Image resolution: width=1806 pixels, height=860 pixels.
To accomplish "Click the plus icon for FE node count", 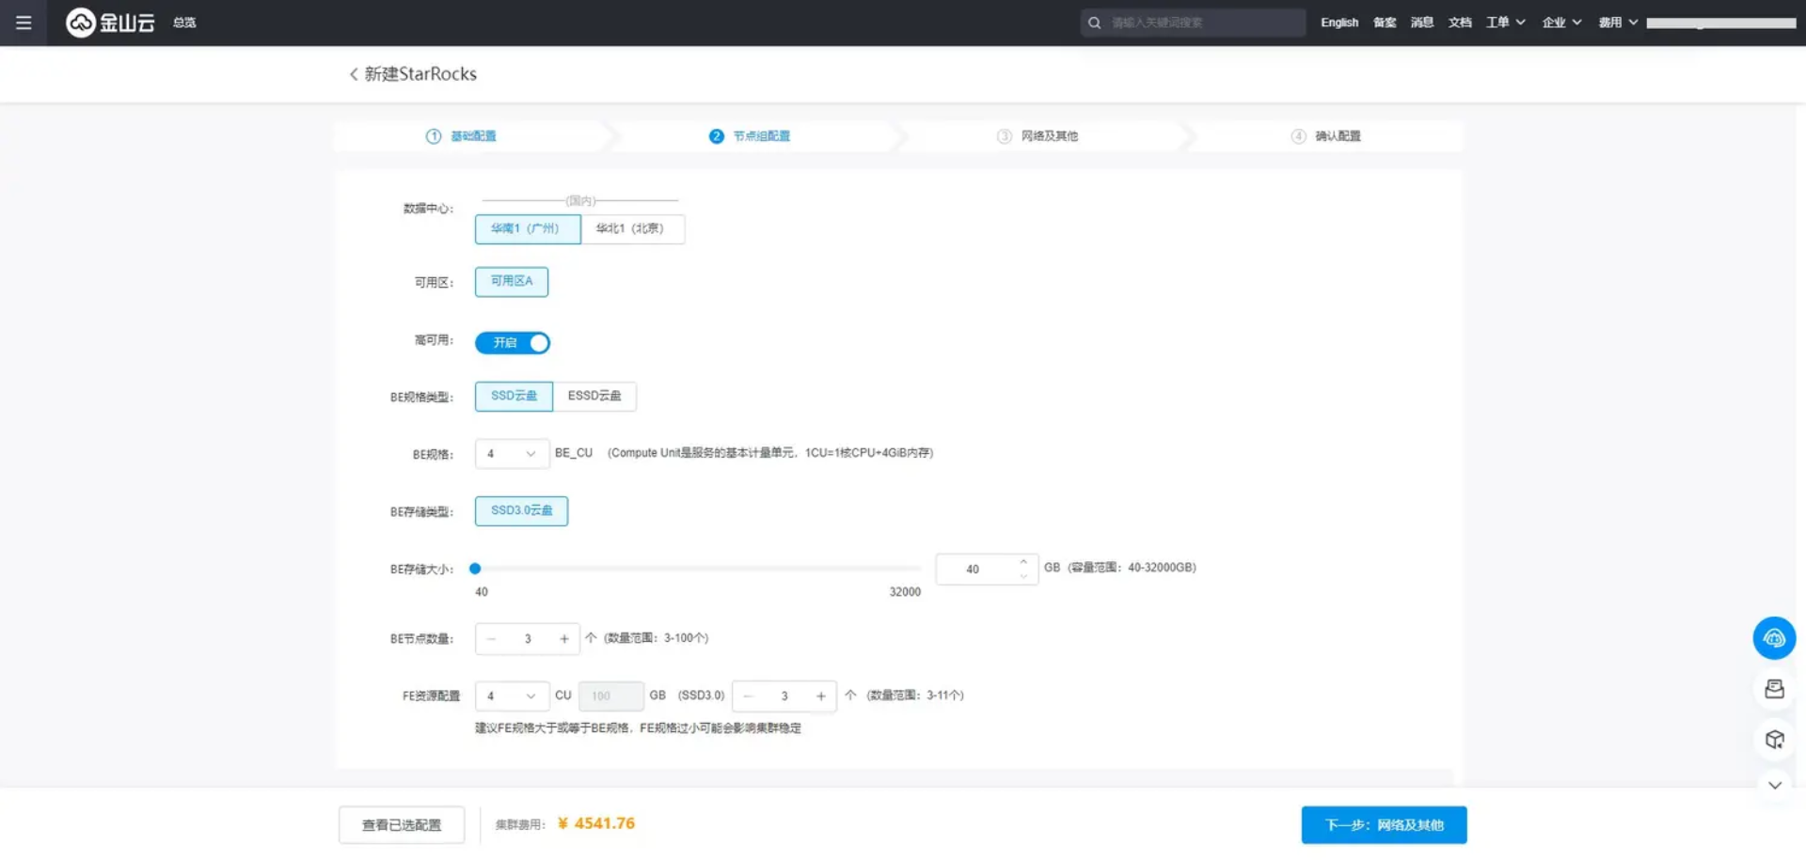I will pyautogui.click(x=820, y=696).
